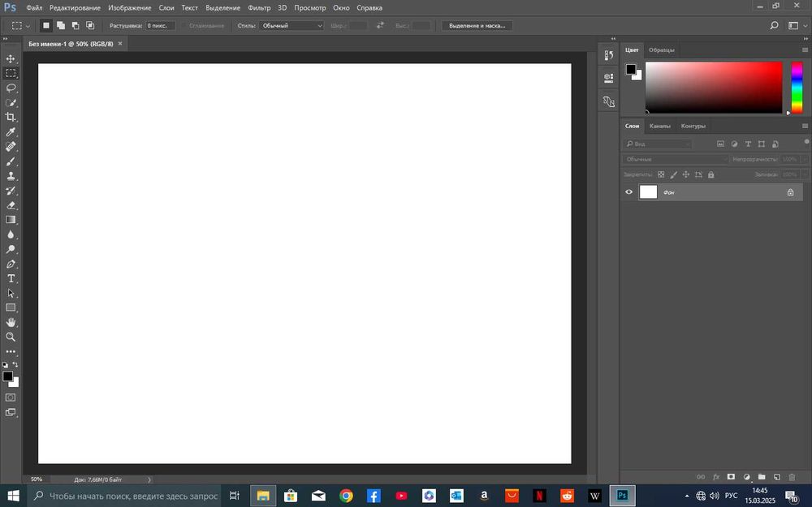The width and height of the screenshot is (812, 507).
Task: Open Chrome from the Windows taskbar
Action: (346, 495)
